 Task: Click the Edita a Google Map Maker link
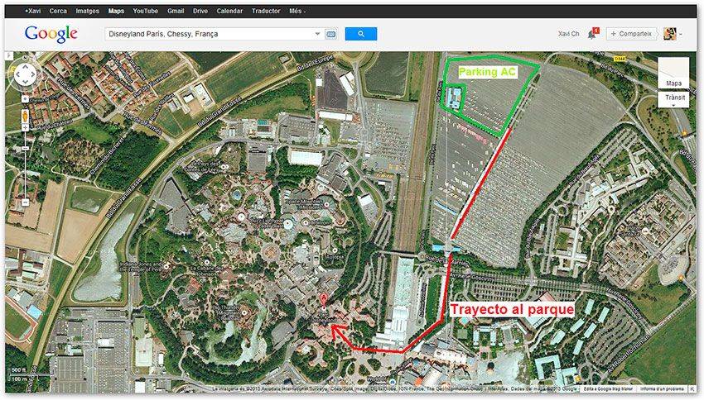pos(608,388)
